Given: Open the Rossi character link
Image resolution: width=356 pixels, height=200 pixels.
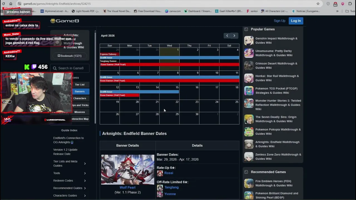Looking at the screenshot, I should point(169,173).
